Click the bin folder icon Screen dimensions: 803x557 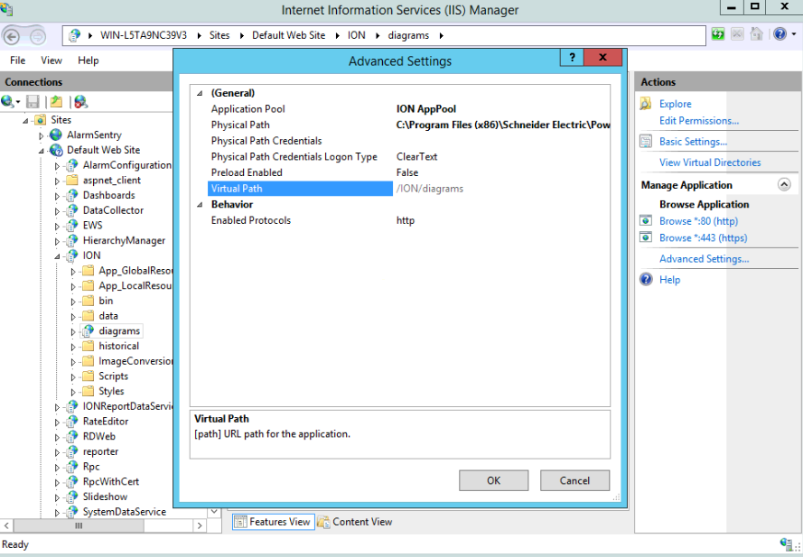click(89, 301)
